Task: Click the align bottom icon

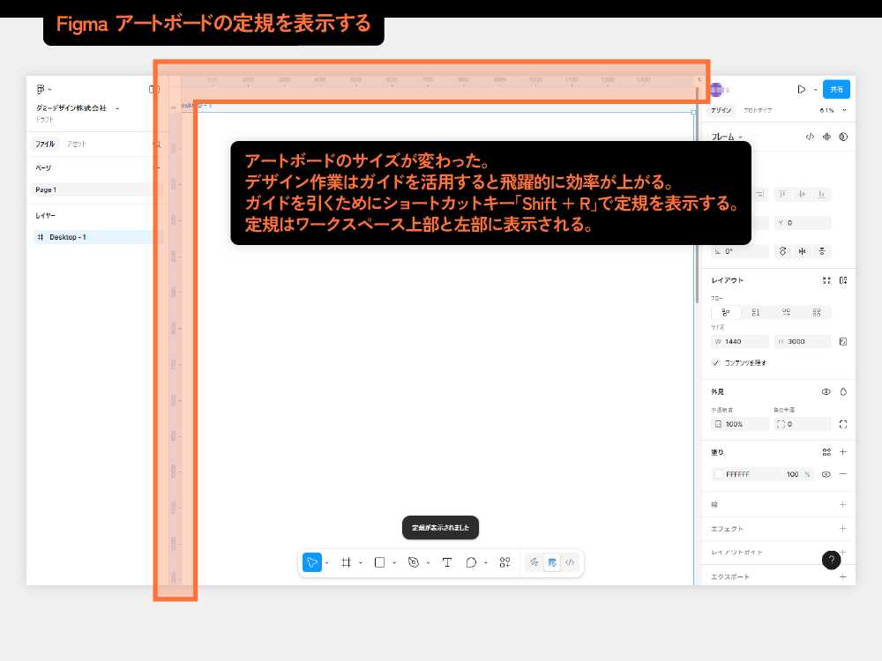Action: (x=822, y=195)
